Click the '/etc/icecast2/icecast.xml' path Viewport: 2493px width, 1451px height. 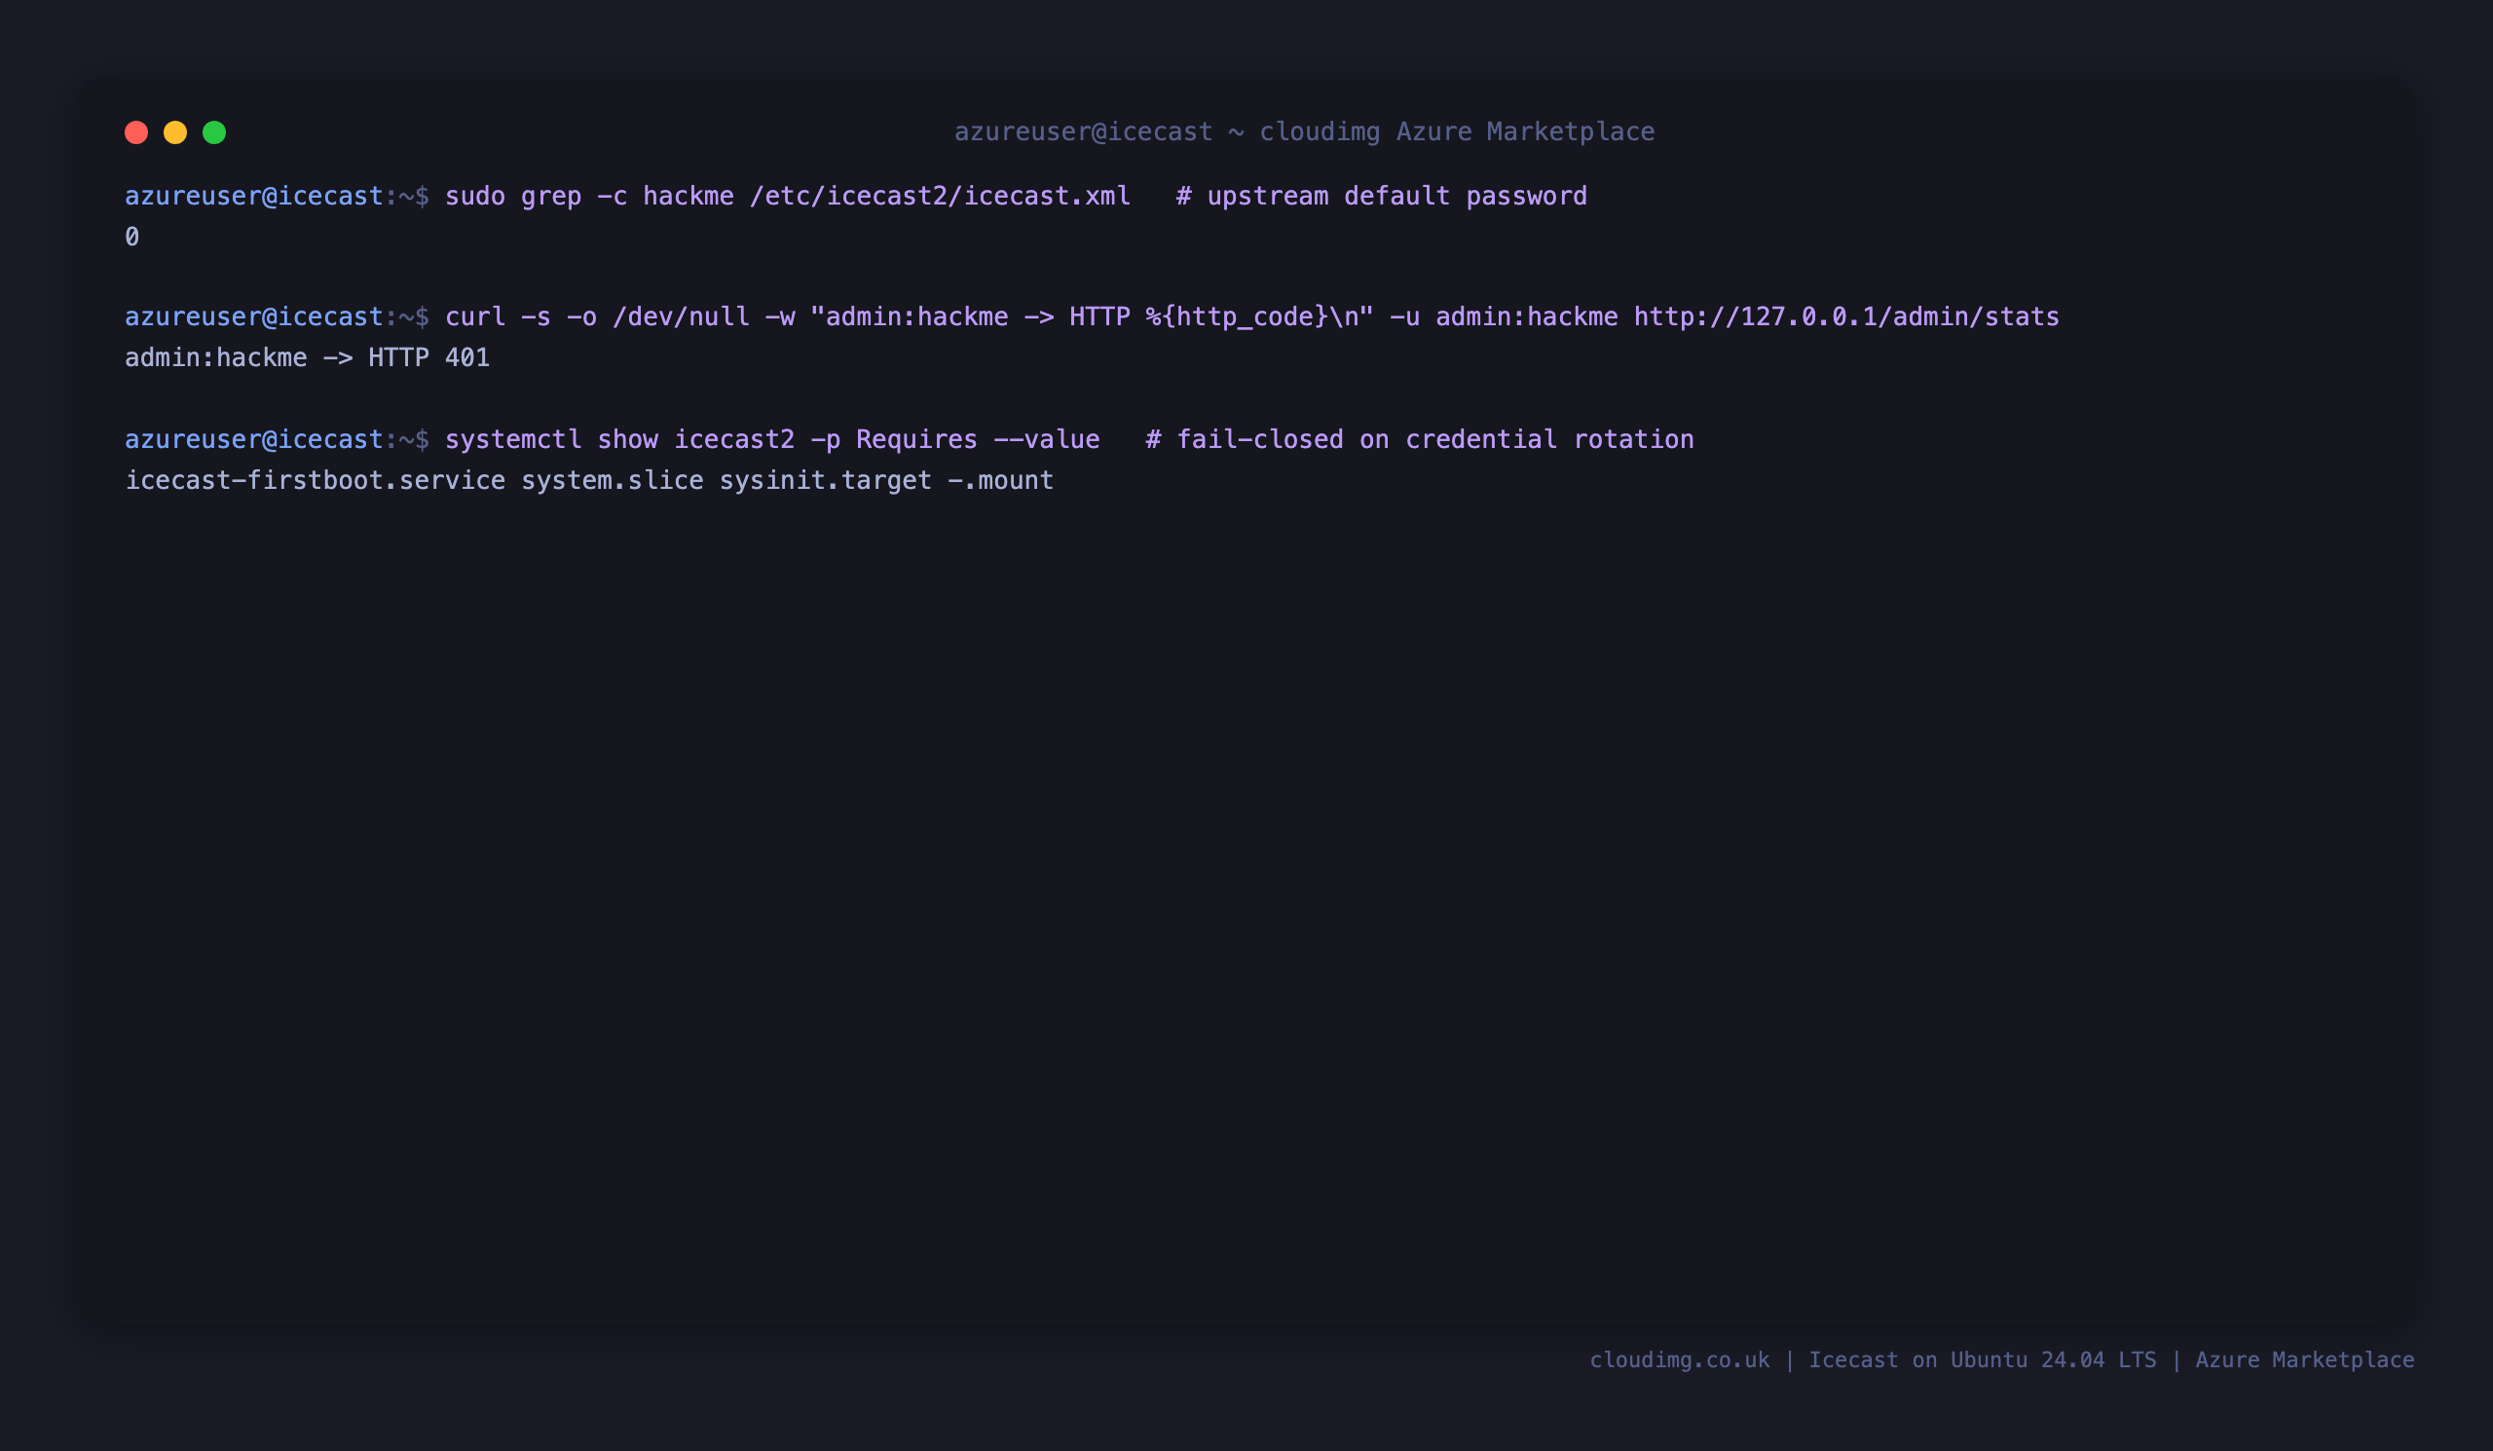point(940,196)
